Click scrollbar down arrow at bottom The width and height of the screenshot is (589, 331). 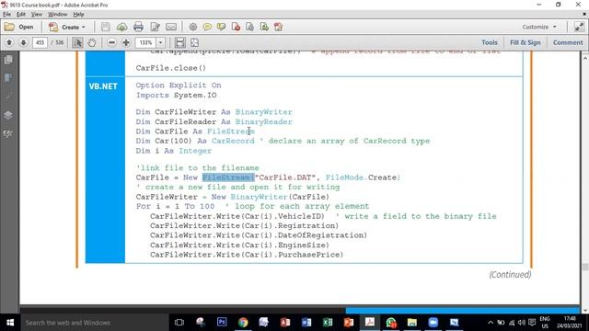(585, 310)
